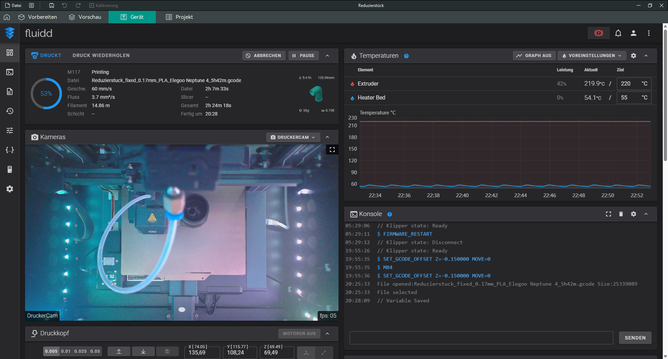668x359 pixels.
Task: Open Konsole settings gear
Action: tap(634, 214)
